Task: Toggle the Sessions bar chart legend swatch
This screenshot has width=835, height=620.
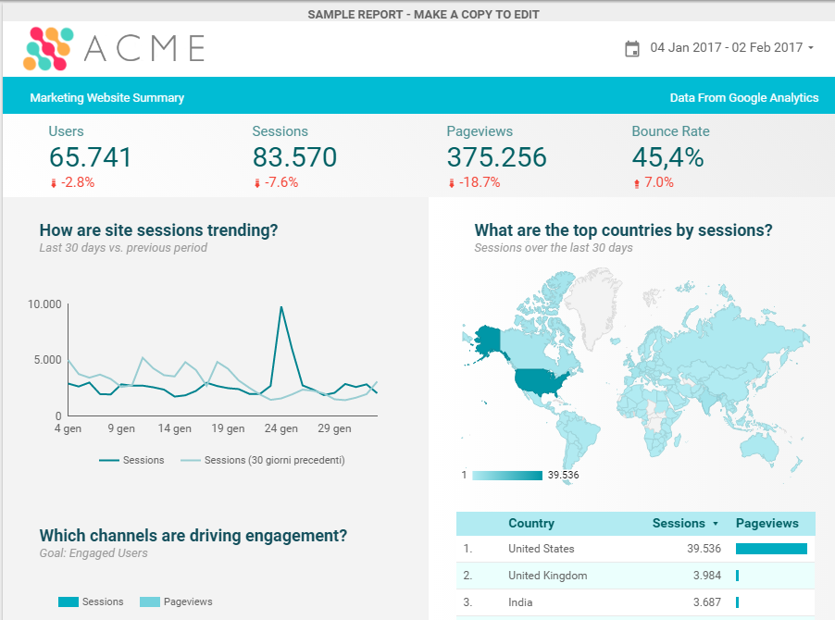Action: click(69, 601)
